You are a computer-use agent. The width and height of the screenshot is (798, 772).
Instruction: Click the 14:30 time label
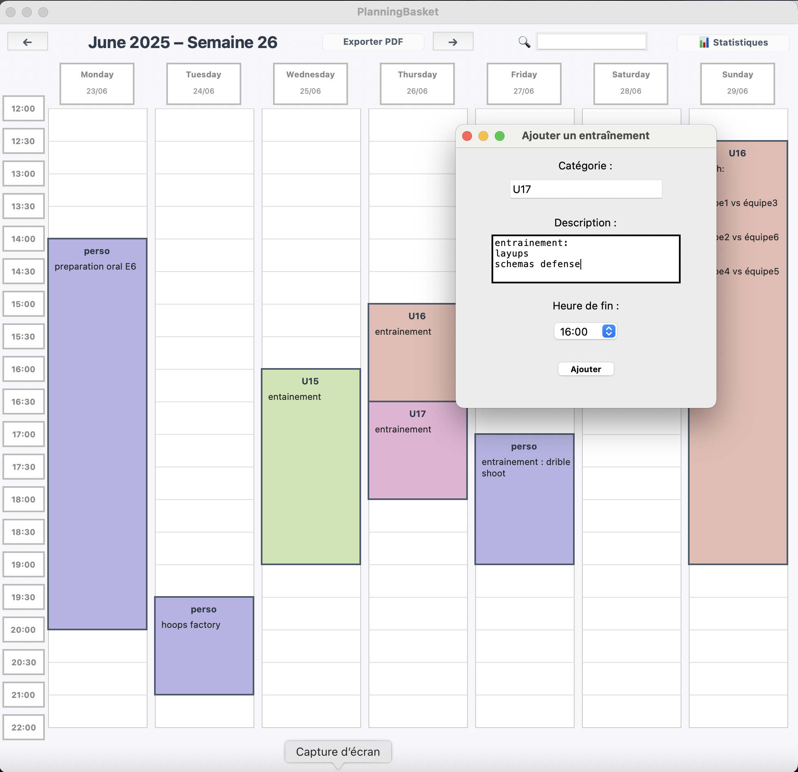(x=24, y=271)
